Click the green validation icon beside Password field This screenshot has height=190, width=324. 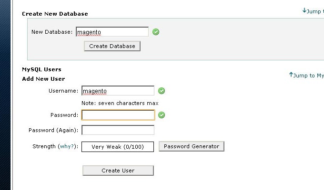coord(162,115)
